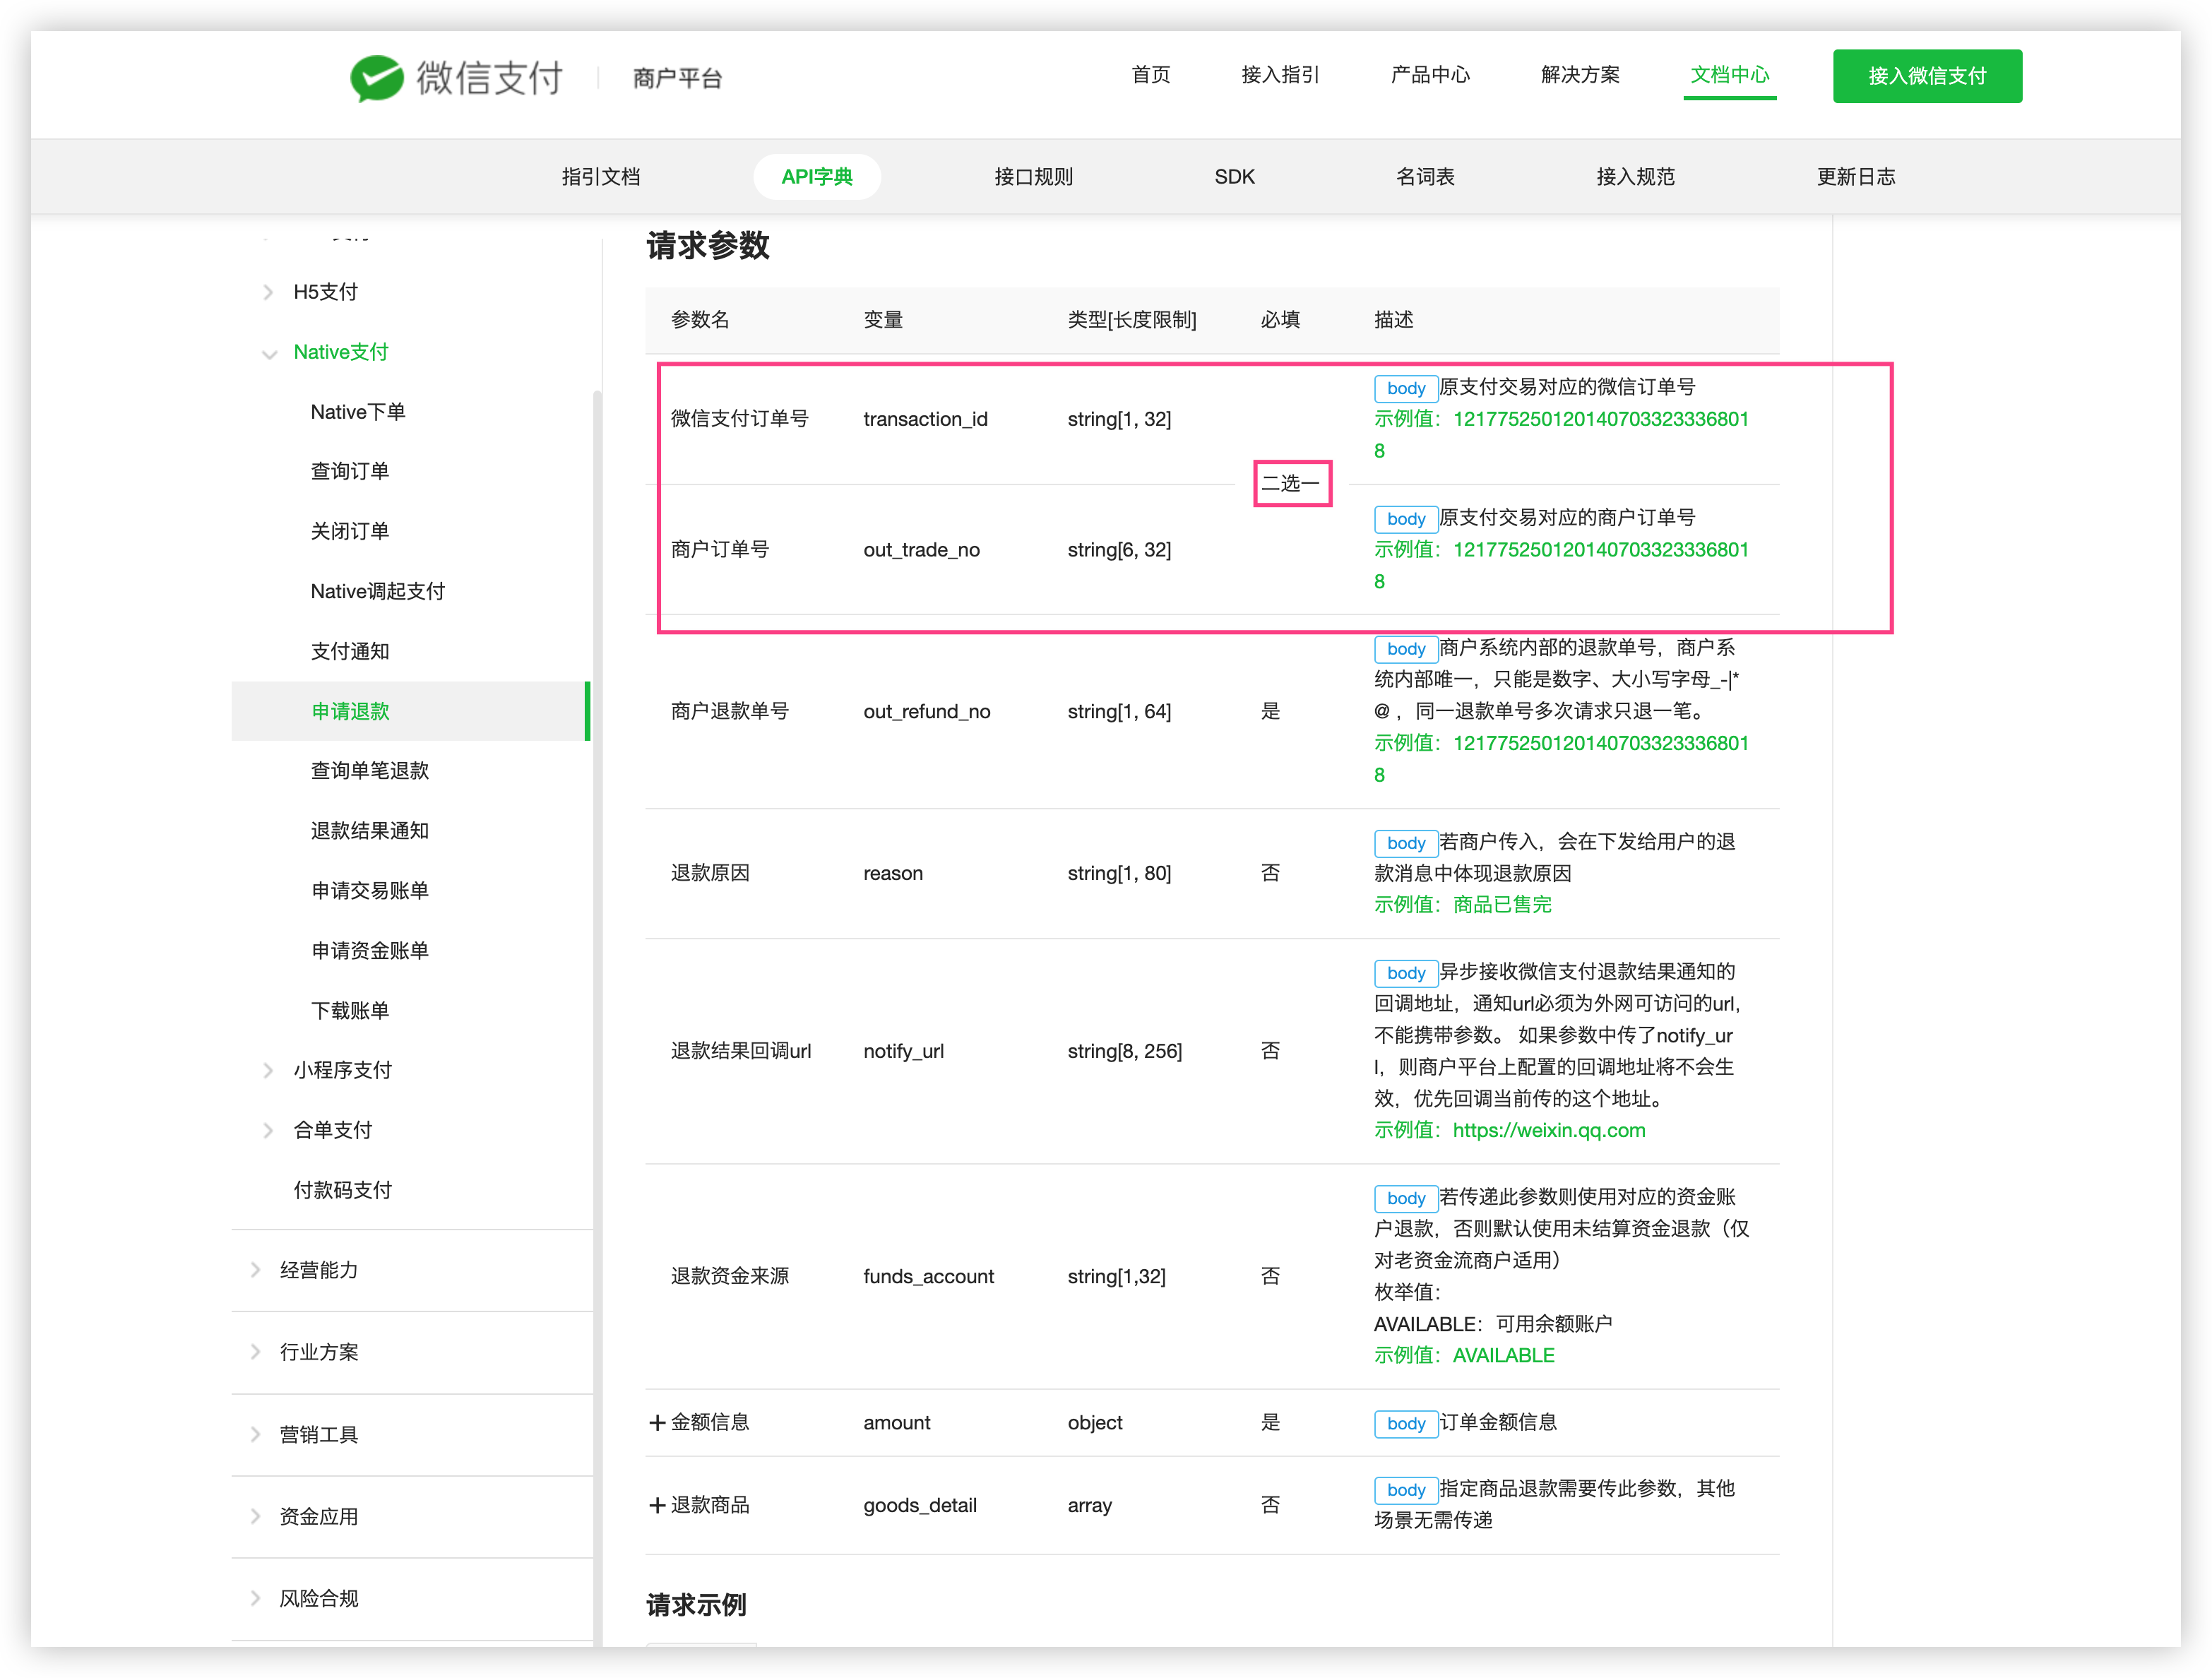Open the 关闭订单 sidebar item
2212x1678 pixels.
pyautogui.click(x=350, y=531)
